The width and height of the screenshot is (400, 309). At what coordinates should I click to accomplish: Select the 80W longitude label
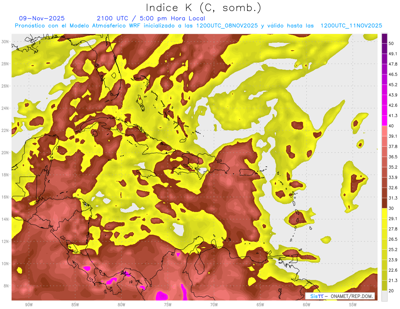[121, 305]
